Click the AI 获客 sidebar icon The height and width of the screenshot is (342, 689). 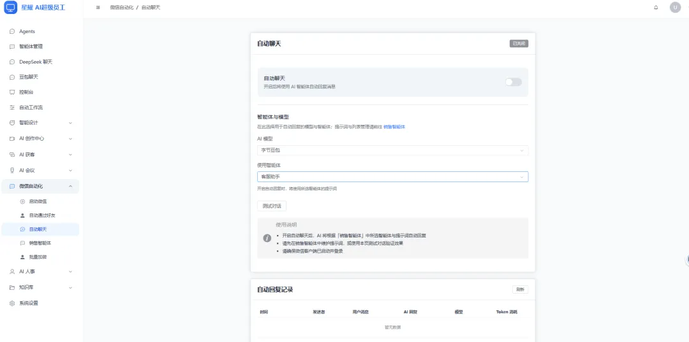click(x=12, y=155)
